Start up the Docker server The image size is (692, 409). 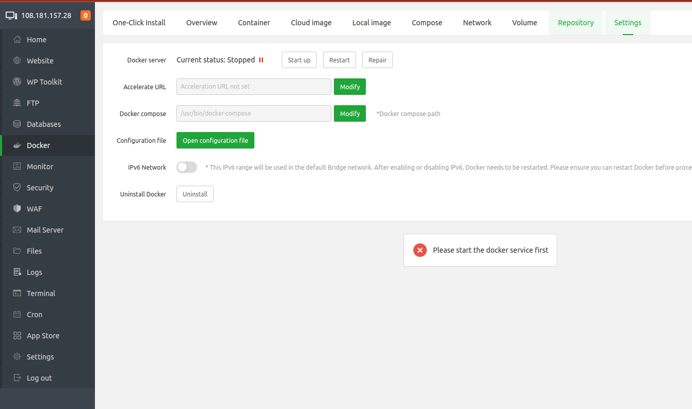point(299,60)
